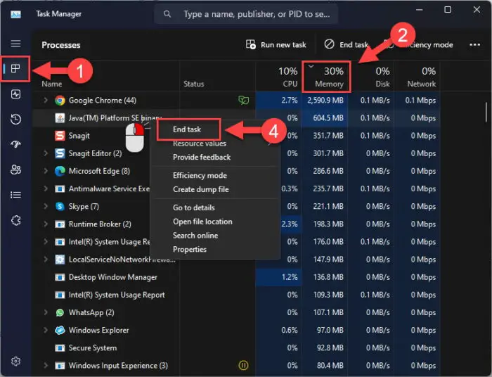
Task: Click the Google Chrome process icon
Action: [x=60, y=101]
